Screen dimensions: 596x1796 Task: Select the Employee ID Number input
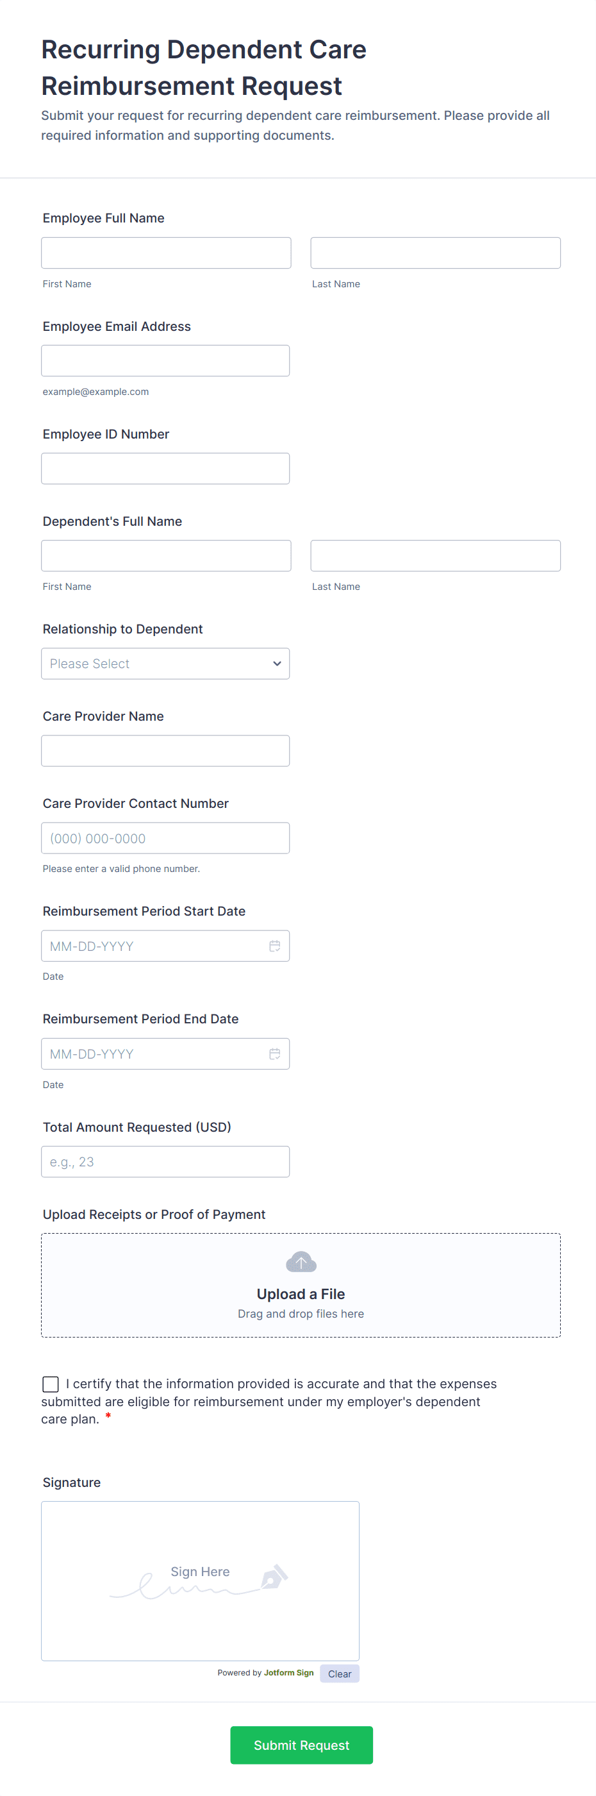tap(165, 469)
